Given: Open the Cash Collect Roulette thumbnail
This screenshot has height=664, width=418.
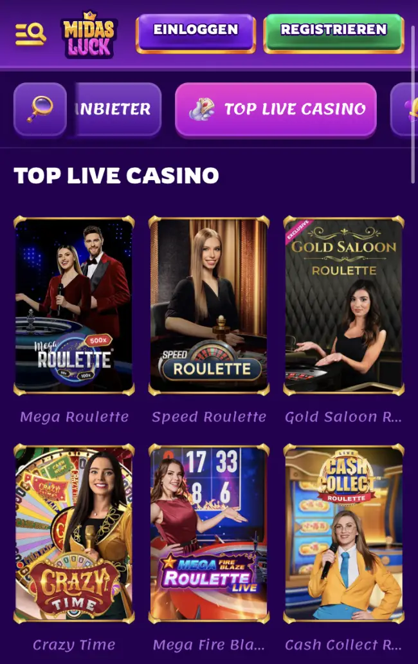Looking at the screenshot, I should (344, 533).
